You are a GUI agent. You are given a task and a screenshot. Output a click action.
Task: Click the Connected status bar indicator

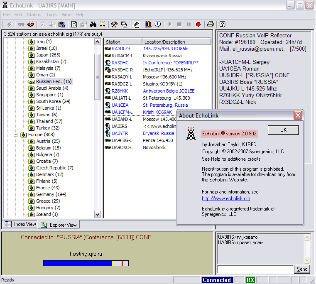pyautogui.click(x=217, y=280)
